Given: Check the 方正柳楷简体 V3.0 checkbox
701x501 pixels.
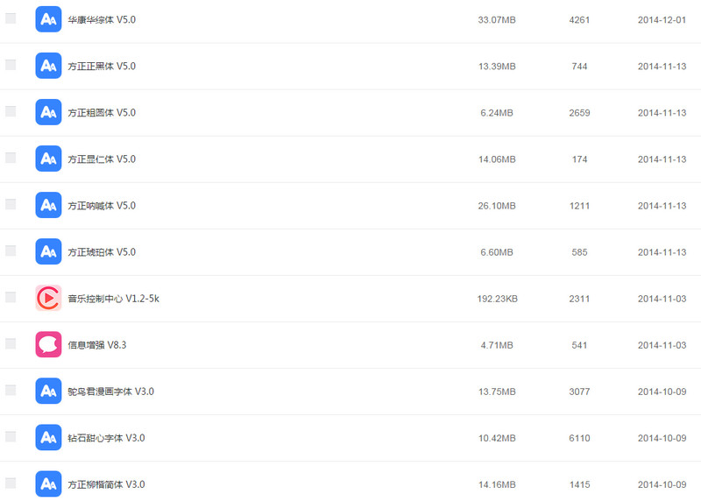Looking at the screenshot, I should point(11,483).
